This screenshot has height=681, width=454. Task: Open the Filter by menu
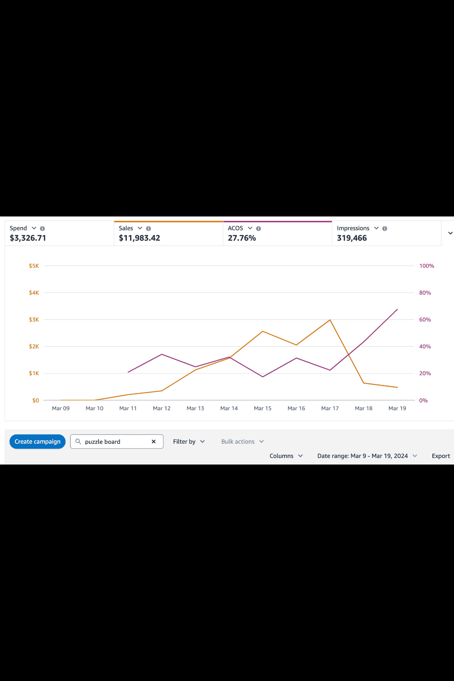point(189,441)
